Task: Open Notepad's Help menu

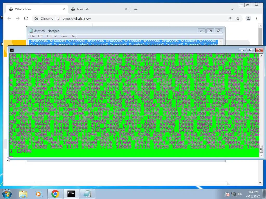Action: pos(74,36)
